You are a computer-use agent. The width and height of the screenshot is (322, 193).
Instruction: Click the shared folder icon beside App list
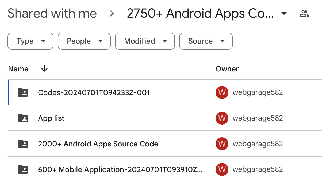point(23,118)
